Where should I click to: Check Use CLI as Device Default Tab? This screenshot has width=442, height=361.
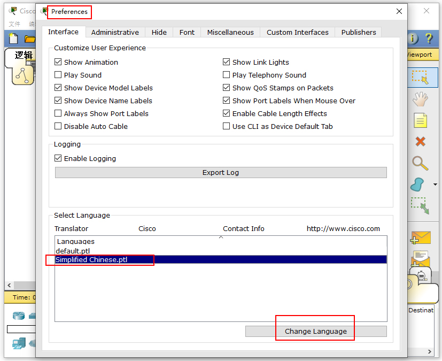[227, 126]
